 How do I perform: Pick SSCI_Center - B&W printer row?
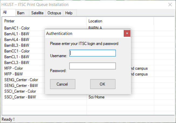(20, 97)
